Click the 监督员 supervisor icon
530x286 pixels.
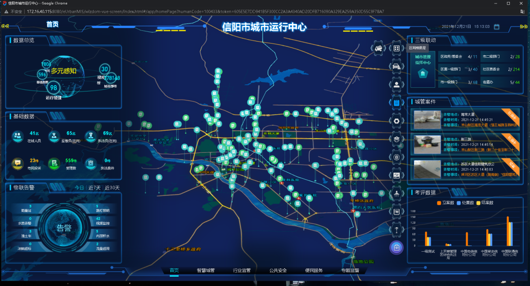pos(54,136)
